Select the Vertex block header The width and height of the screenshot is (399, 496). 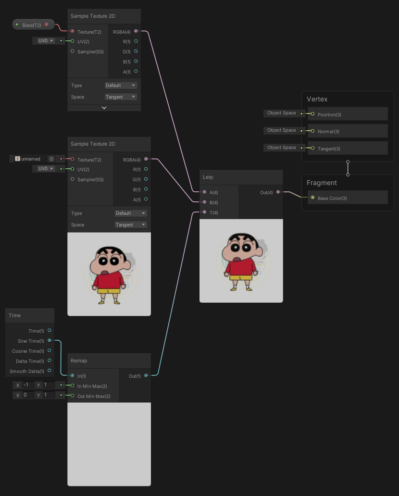pos(317,99)
